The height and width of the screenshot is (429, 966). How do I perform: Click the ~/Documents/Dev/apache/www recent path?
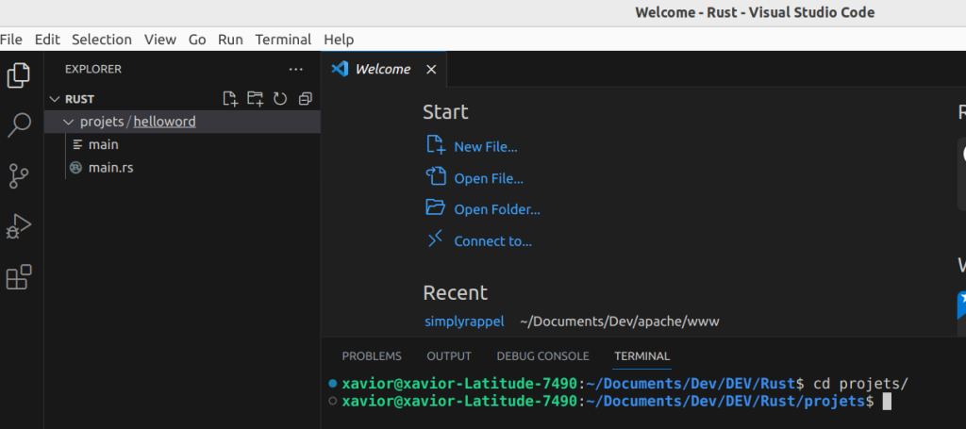point(619,322)
